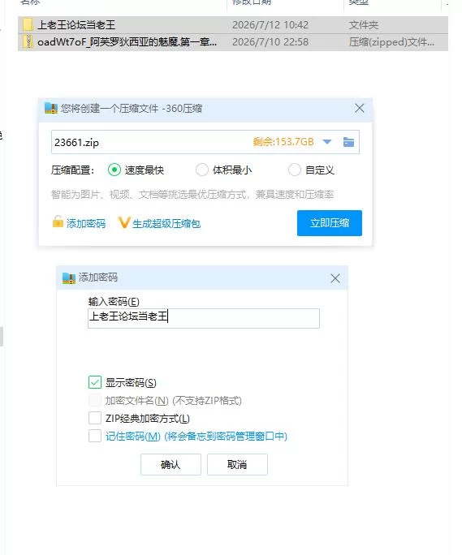Confirm password with 确认 button
462x555 pixels.
(171, 464)
